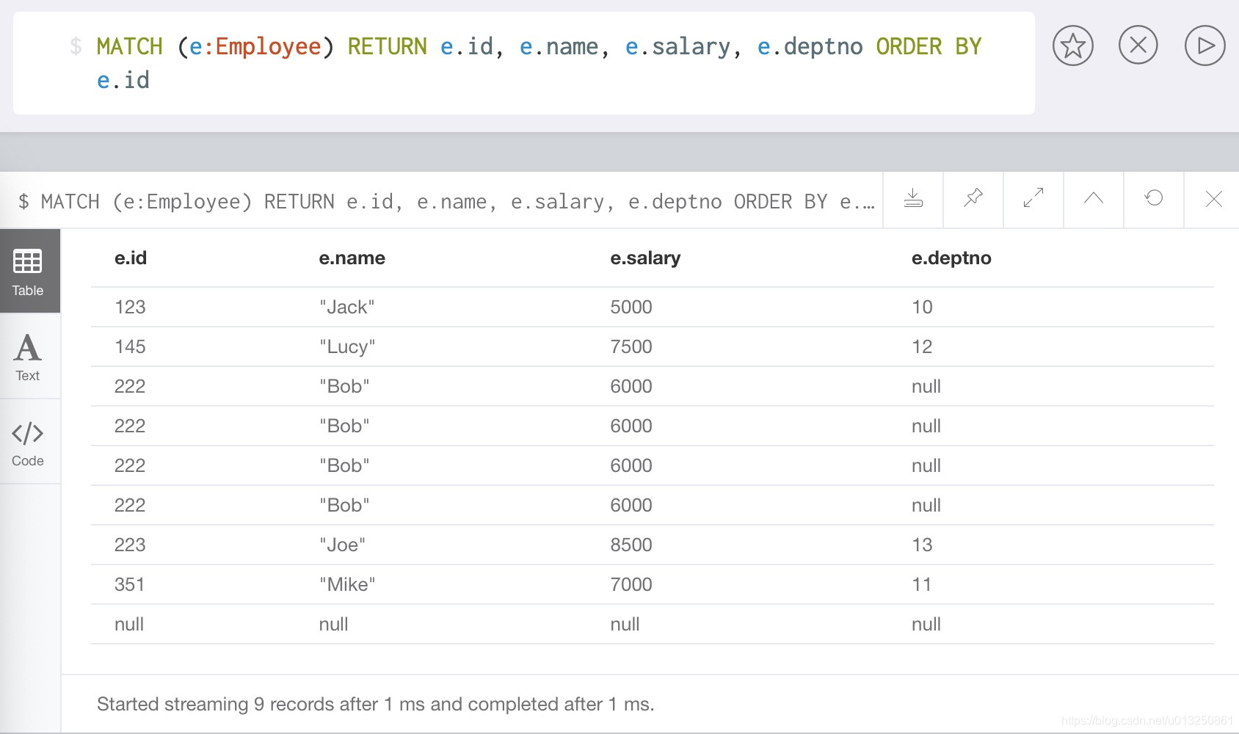
Task: Expand result frame to fullscreen
Action: 1033,198
